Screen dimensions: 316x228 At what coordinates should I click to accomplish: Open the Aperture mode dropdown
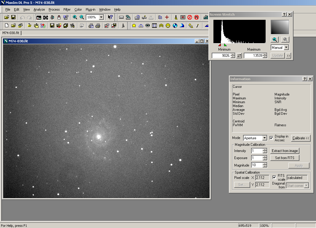pos(264,138)
